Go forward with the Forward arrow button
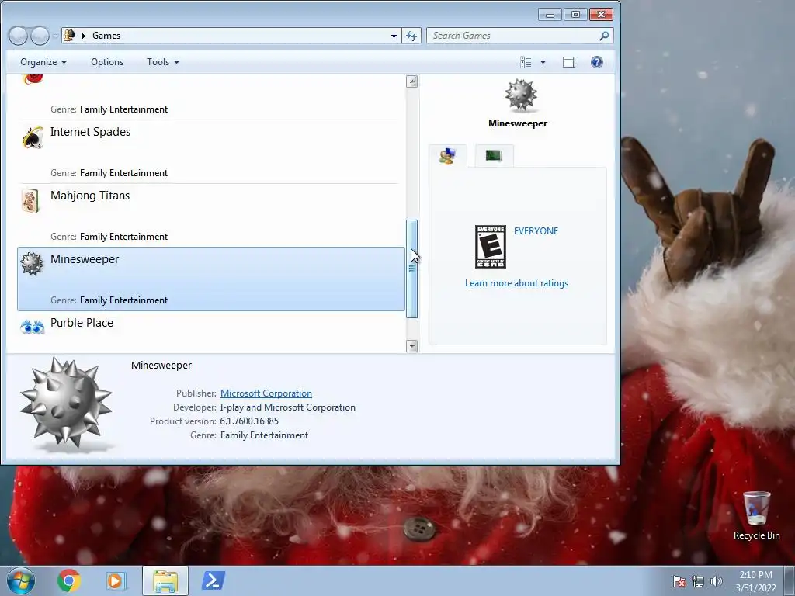This screenshot has width=795, height=596. pyautogui.click(x=40, y=36)
